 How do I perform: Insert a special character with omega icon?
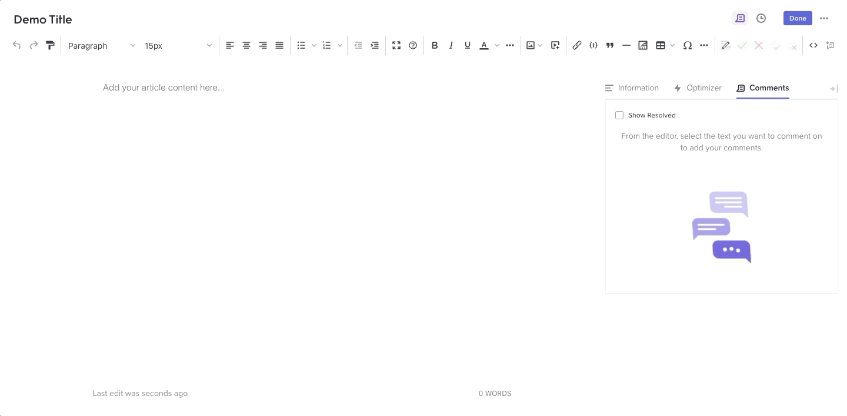[x=688, y=45]
